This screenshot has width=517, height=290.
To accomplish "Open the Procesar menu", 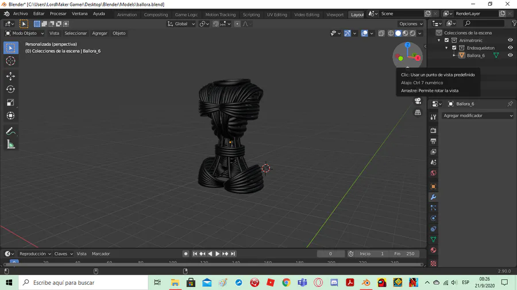I will (58, 14).
